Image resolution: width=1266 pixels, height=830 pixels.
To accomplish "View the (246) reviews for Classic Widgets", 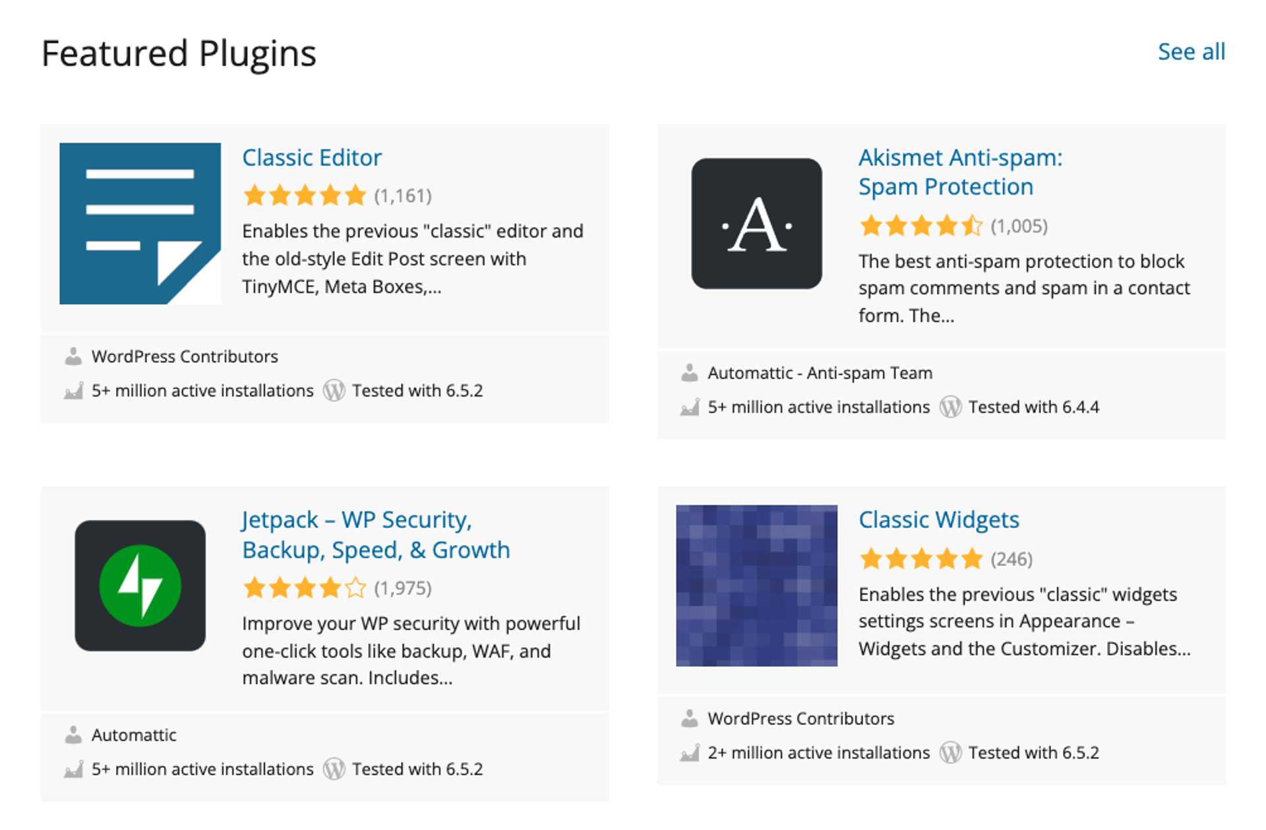I will coord(1011,558).
